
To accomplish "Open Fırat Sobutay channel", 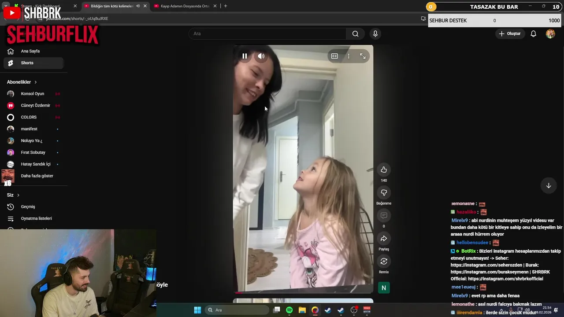I will 33,153.
